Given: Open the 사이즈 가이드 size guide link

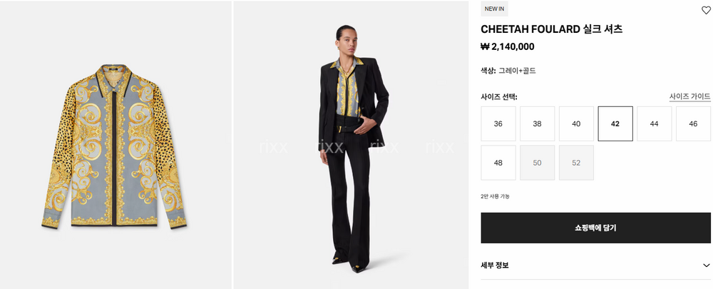Looking at the screenshot, I should (689, 96).
